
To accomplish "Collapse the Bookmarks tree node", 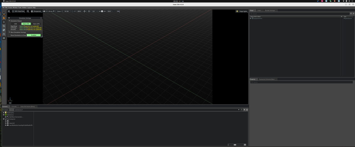I will (4, 113).
